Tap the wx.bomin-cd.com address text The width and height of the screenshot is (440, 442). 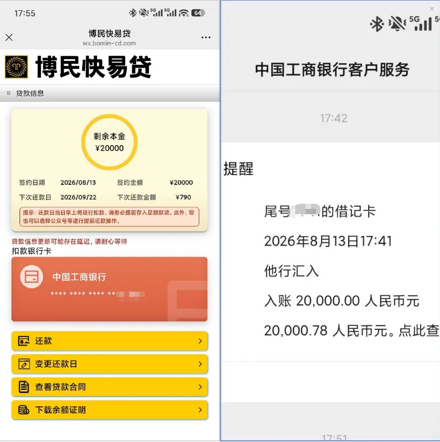pos(109,44)
